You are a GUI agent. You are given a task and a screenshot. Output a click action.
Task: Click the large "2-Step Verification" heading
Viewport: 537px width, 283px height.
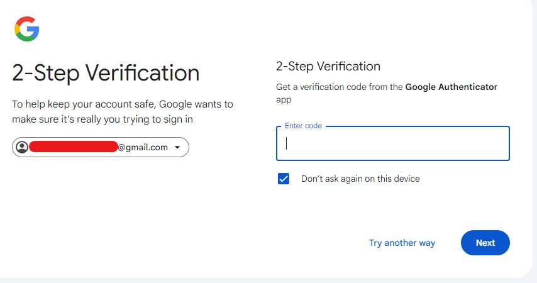point(106,73)
